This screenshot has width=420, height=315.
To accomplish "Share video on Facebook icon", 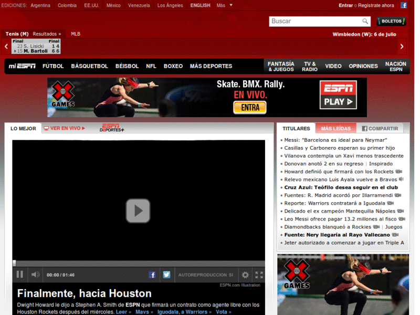I will (152, 275).
